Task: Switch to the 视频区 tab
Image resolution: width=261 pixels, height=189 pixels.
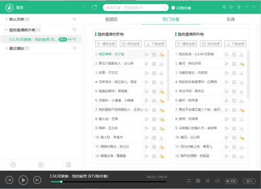Action: (x=111, y=19)
